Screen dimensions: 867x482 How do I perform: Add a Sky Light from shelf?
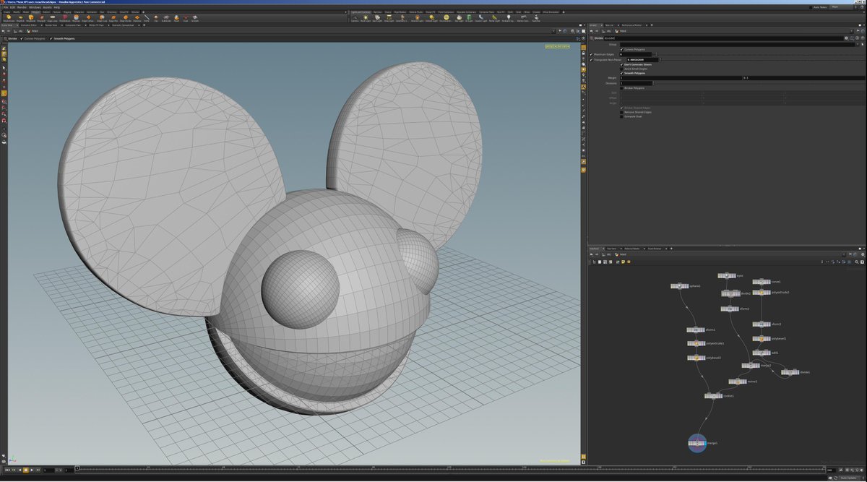pyautogui.click(x=459, y=18)
